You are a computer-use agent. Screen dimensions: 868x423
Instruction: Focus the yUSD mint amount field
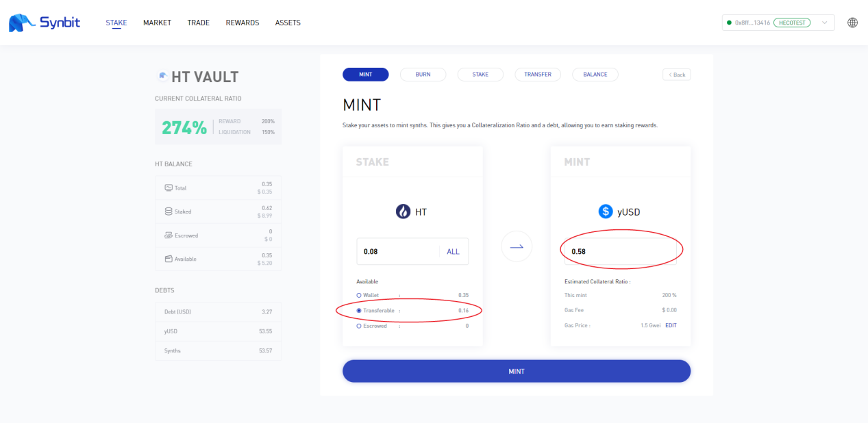[621, 251]
